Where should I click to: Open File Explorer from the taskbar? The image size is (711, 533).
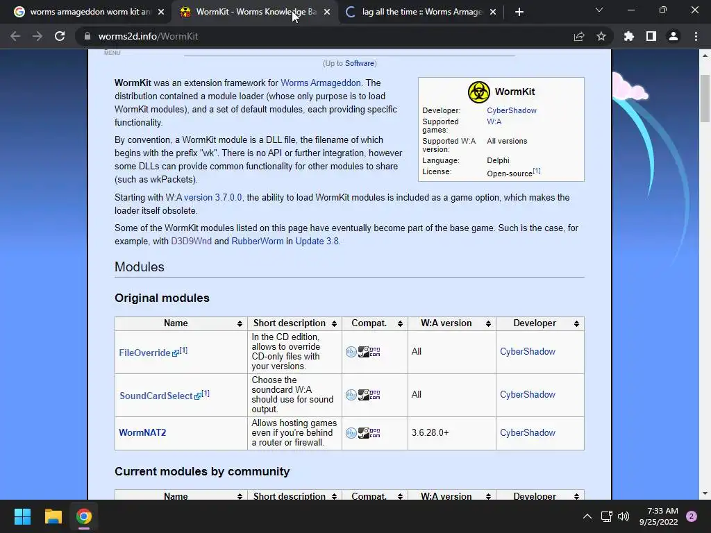coord(53,516)
